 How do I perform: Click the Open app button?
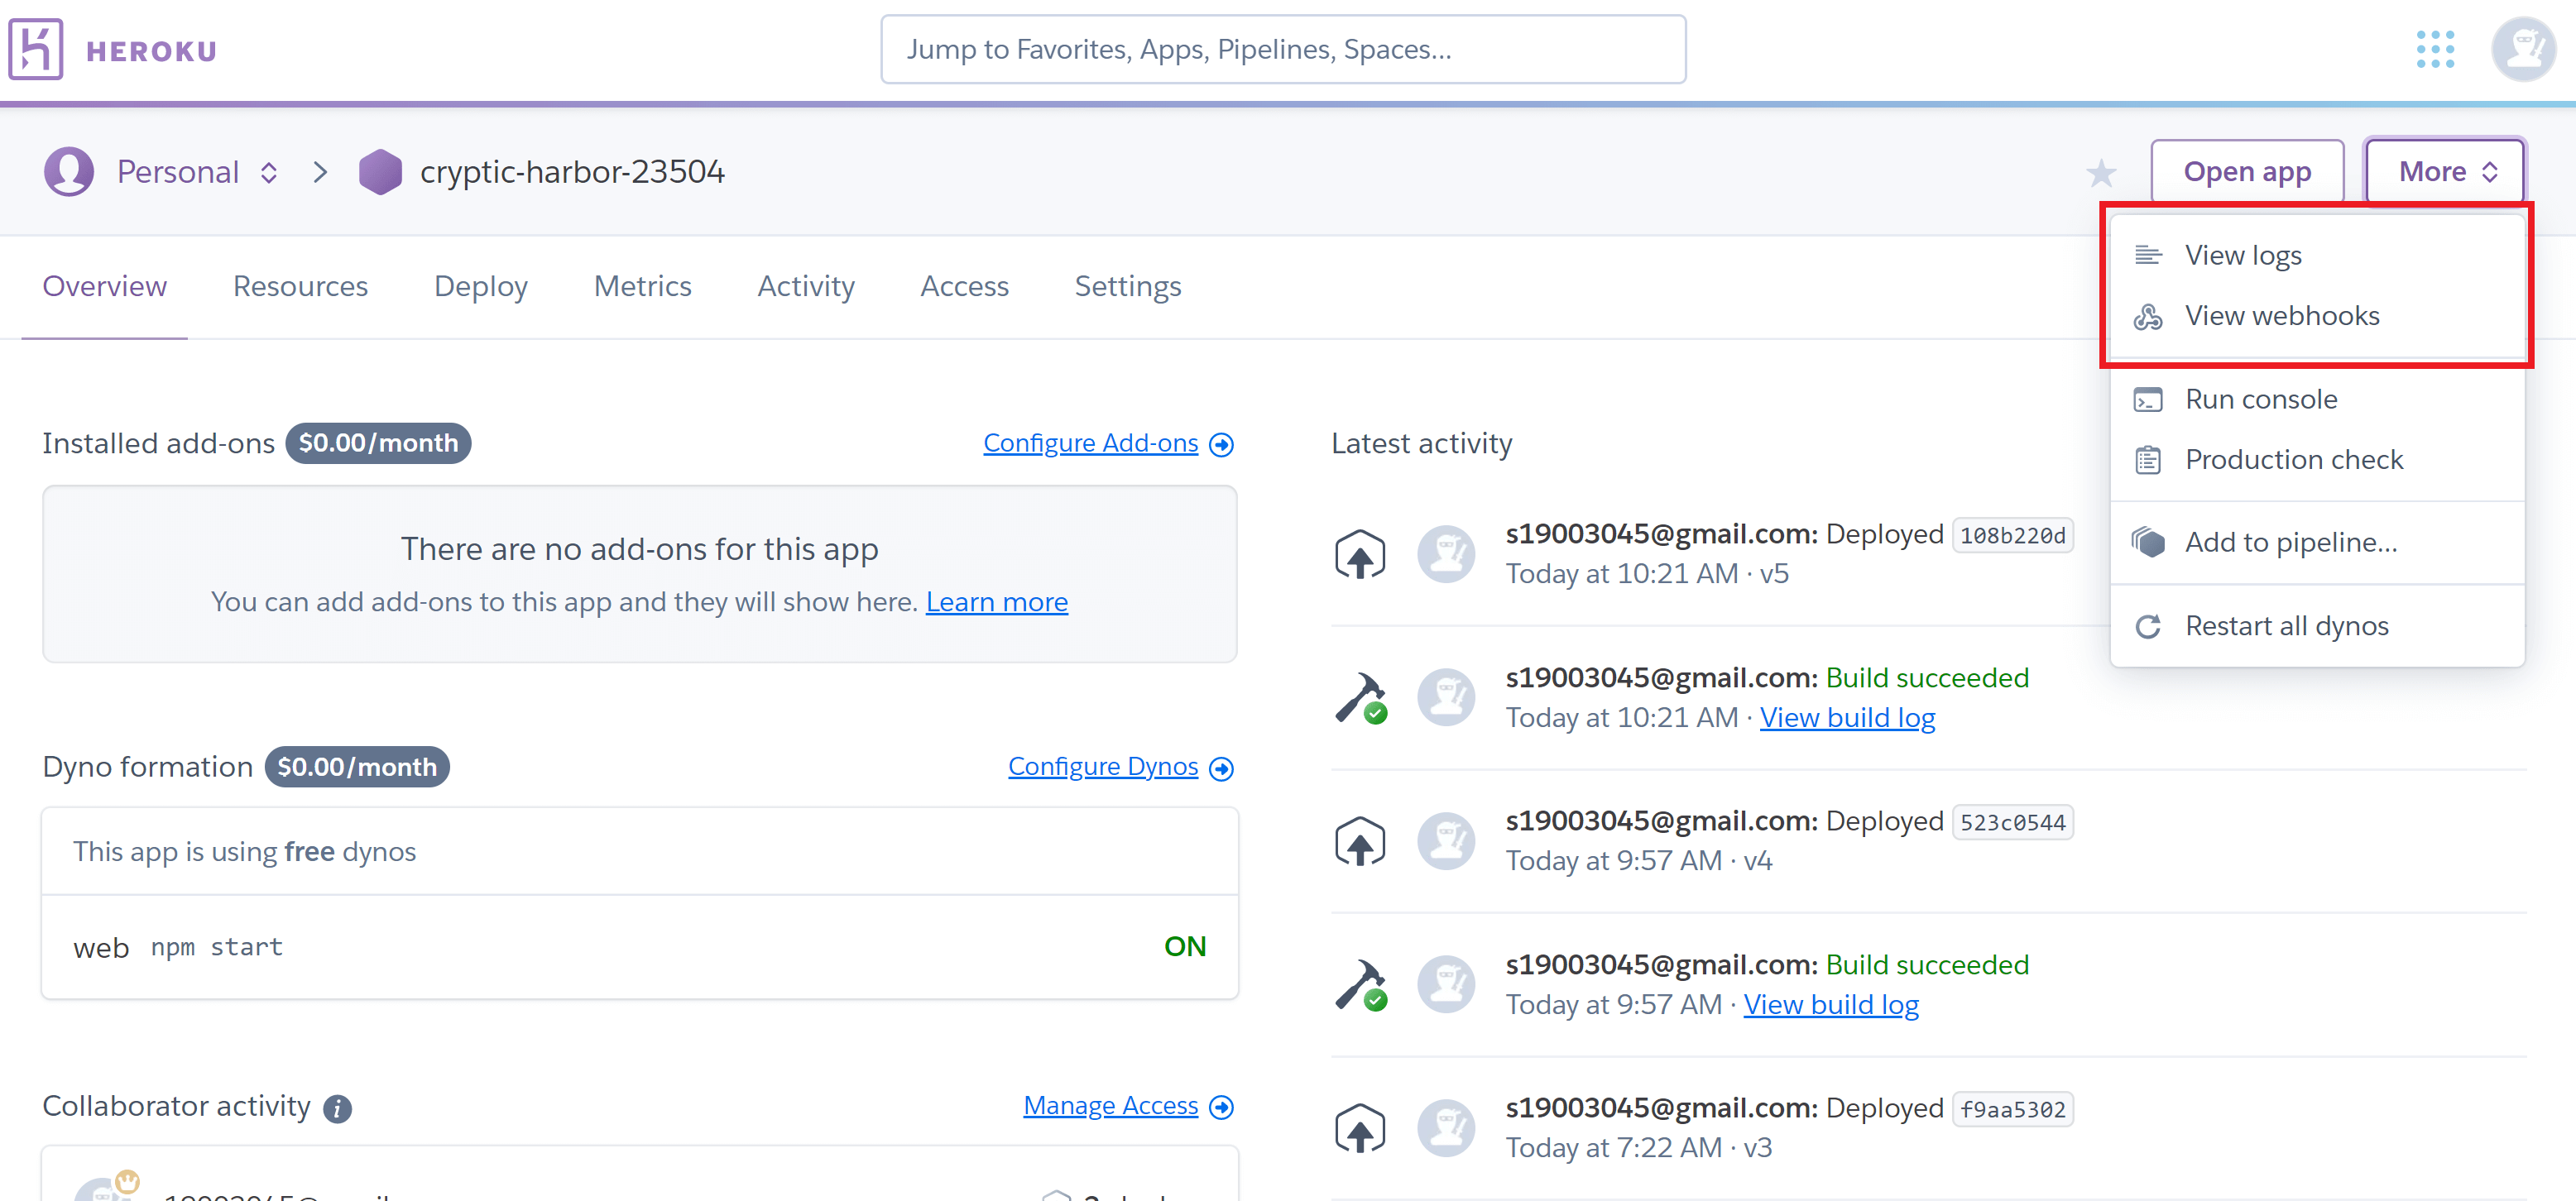[2247, 172]
